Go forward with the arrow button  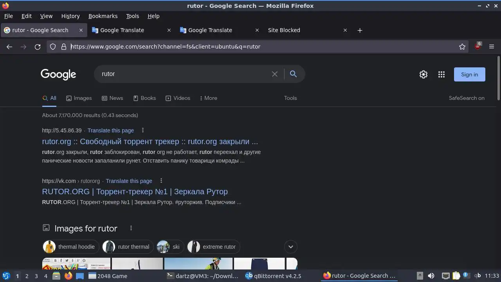pos(23,47)
